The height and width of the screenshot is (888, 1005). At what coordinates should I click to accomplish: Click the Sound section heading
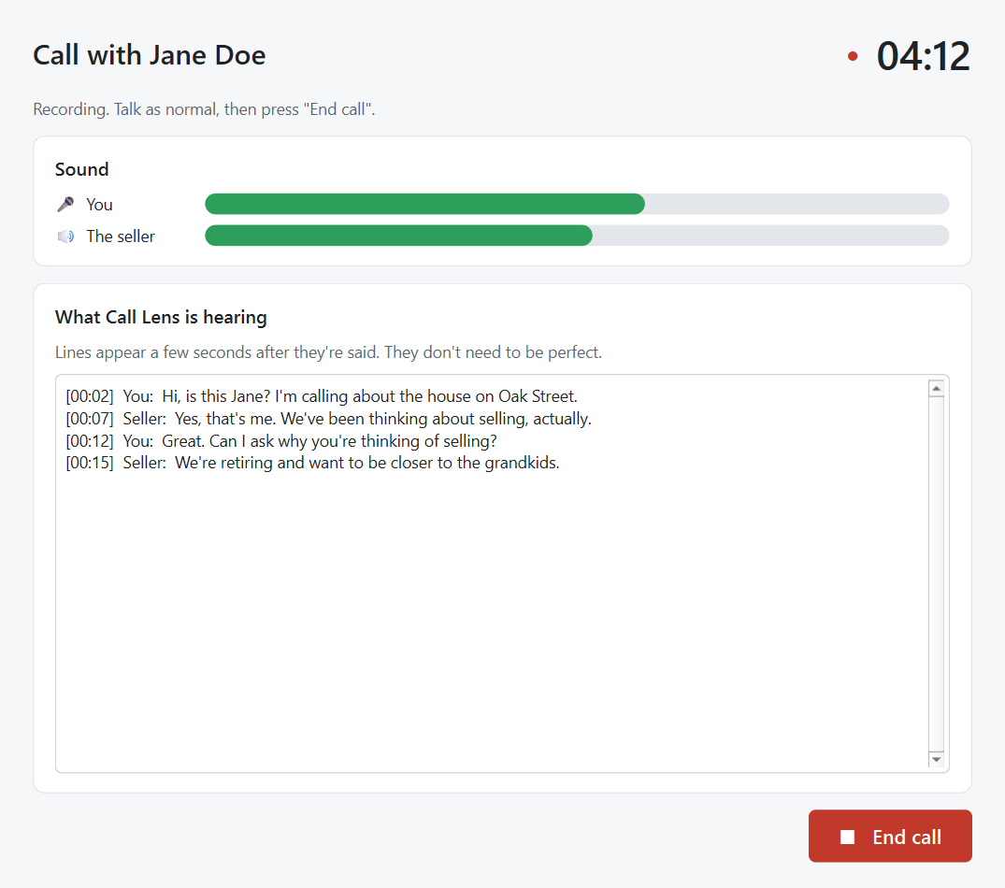point(82,169)
